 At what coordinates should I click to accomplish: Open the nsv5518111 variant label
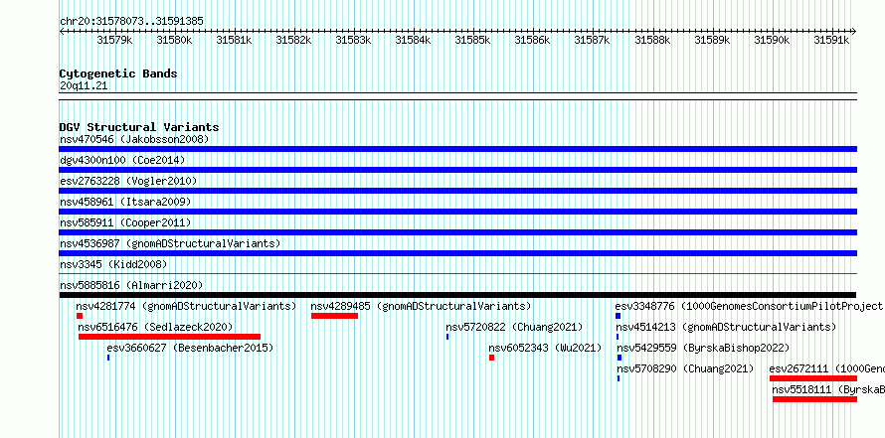click(x=828, y=389)
